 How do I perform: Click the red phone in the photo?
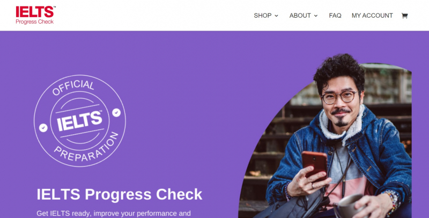coord(314,165)
